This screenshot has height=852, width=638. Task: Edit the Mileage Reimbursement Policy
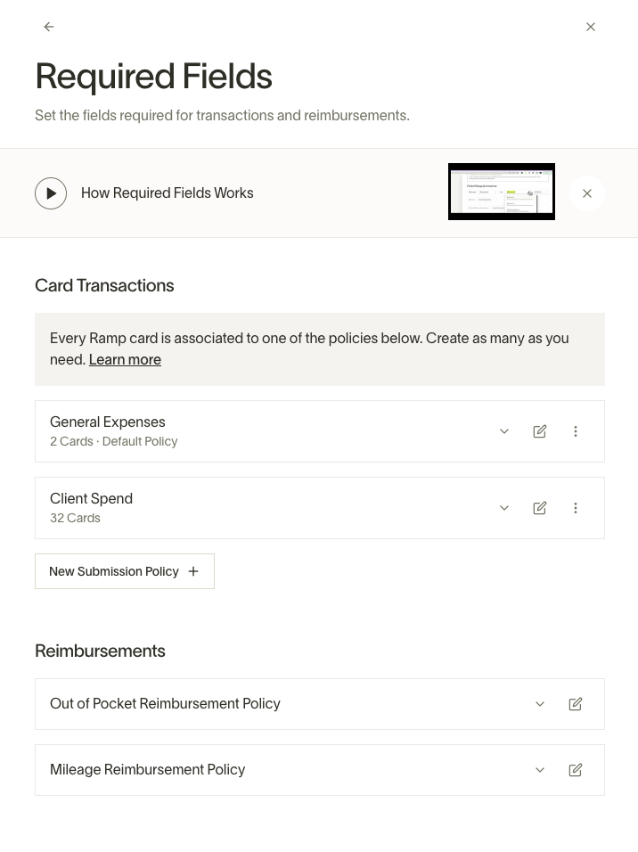pos(576,770)
